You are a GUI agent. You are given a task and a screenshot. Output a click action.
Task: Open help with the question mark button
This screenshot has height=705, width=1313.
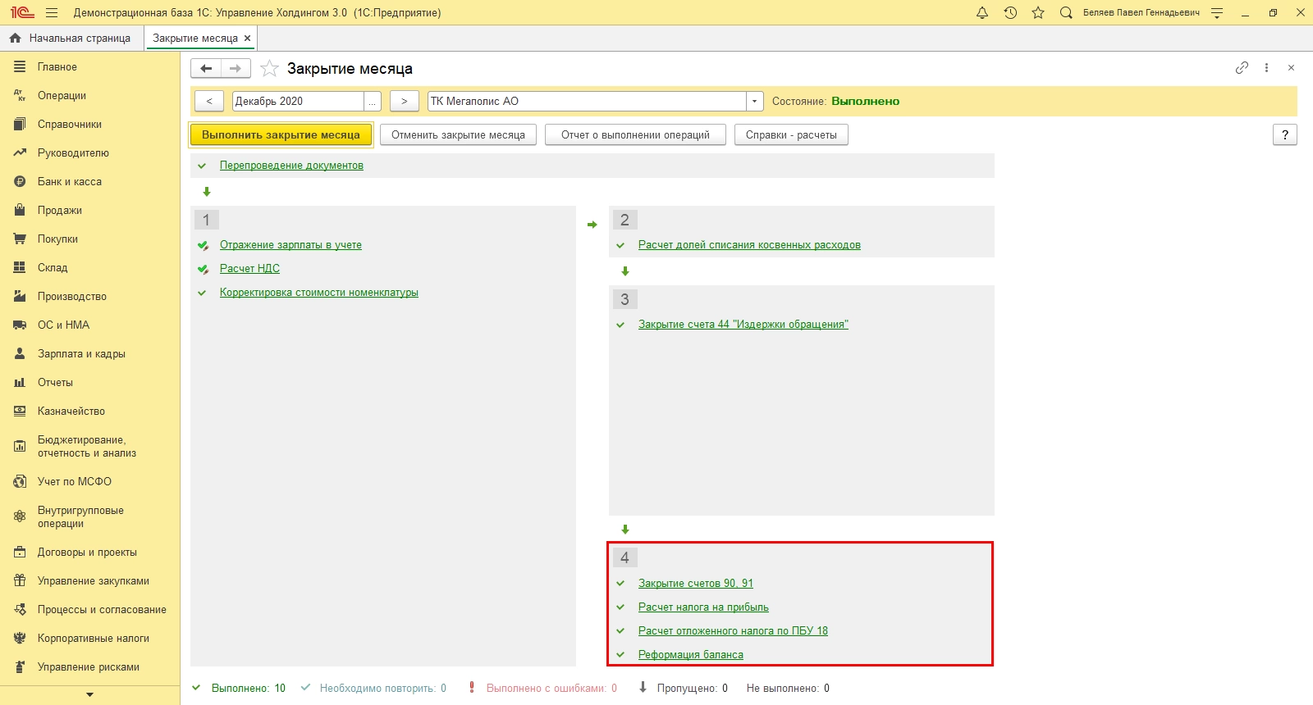1285,135
